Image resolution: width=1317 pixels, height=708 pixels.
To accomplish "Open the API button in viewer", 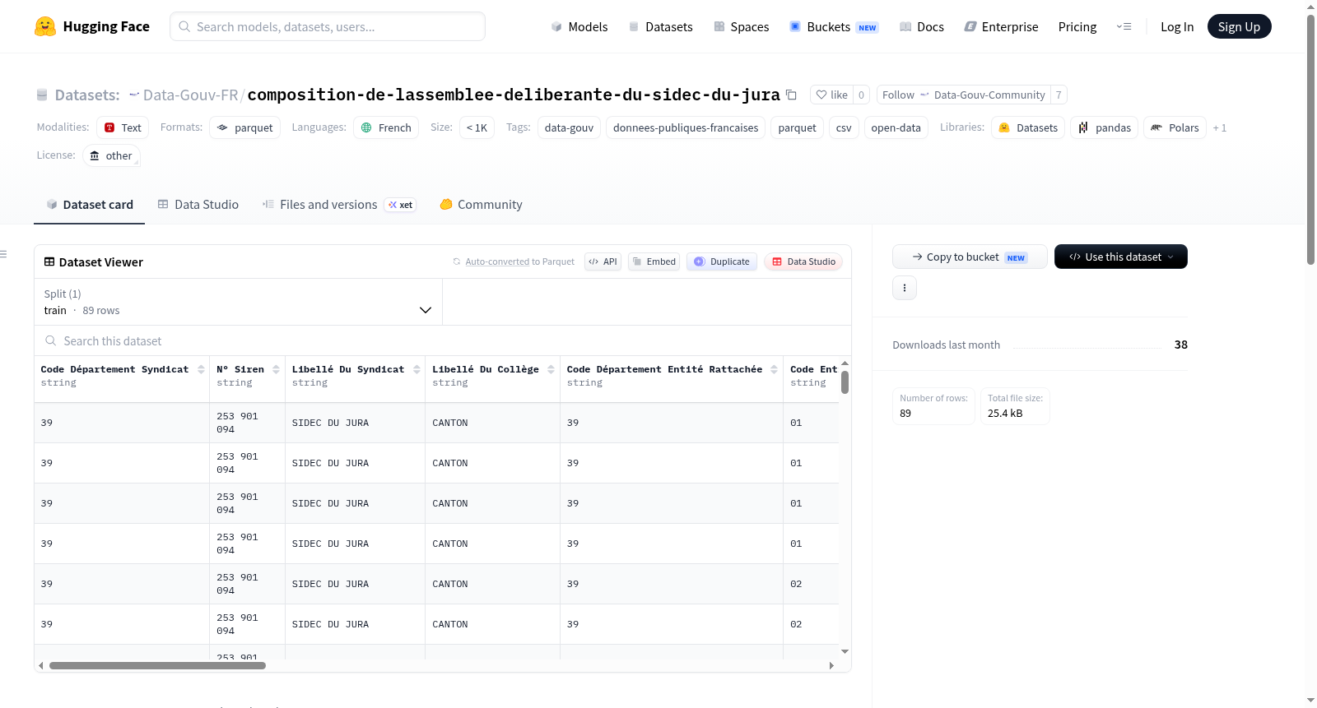I will (x=603, y=261).
